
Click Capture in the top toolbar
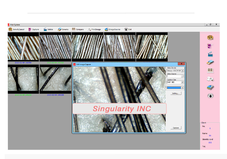[x=33, y=29]
